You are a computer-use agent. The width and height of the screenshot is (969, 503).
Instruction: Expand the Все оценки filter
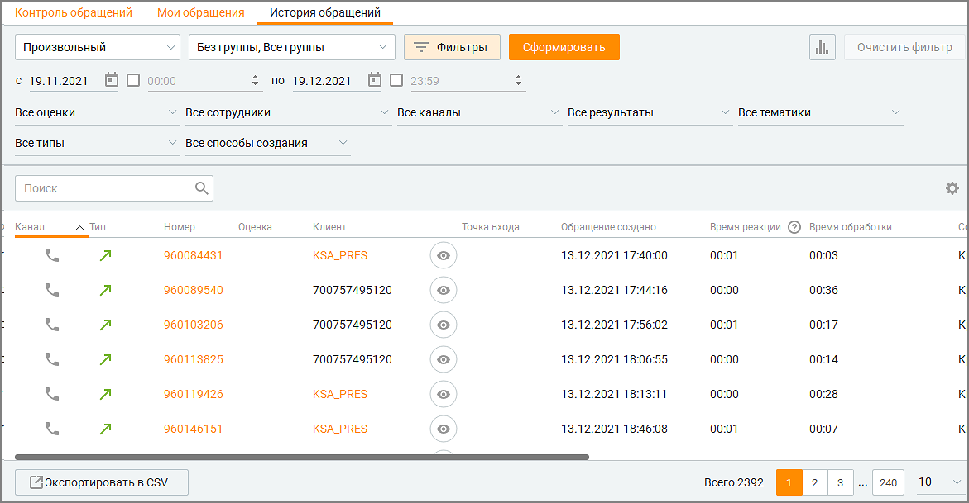point(98,112)
